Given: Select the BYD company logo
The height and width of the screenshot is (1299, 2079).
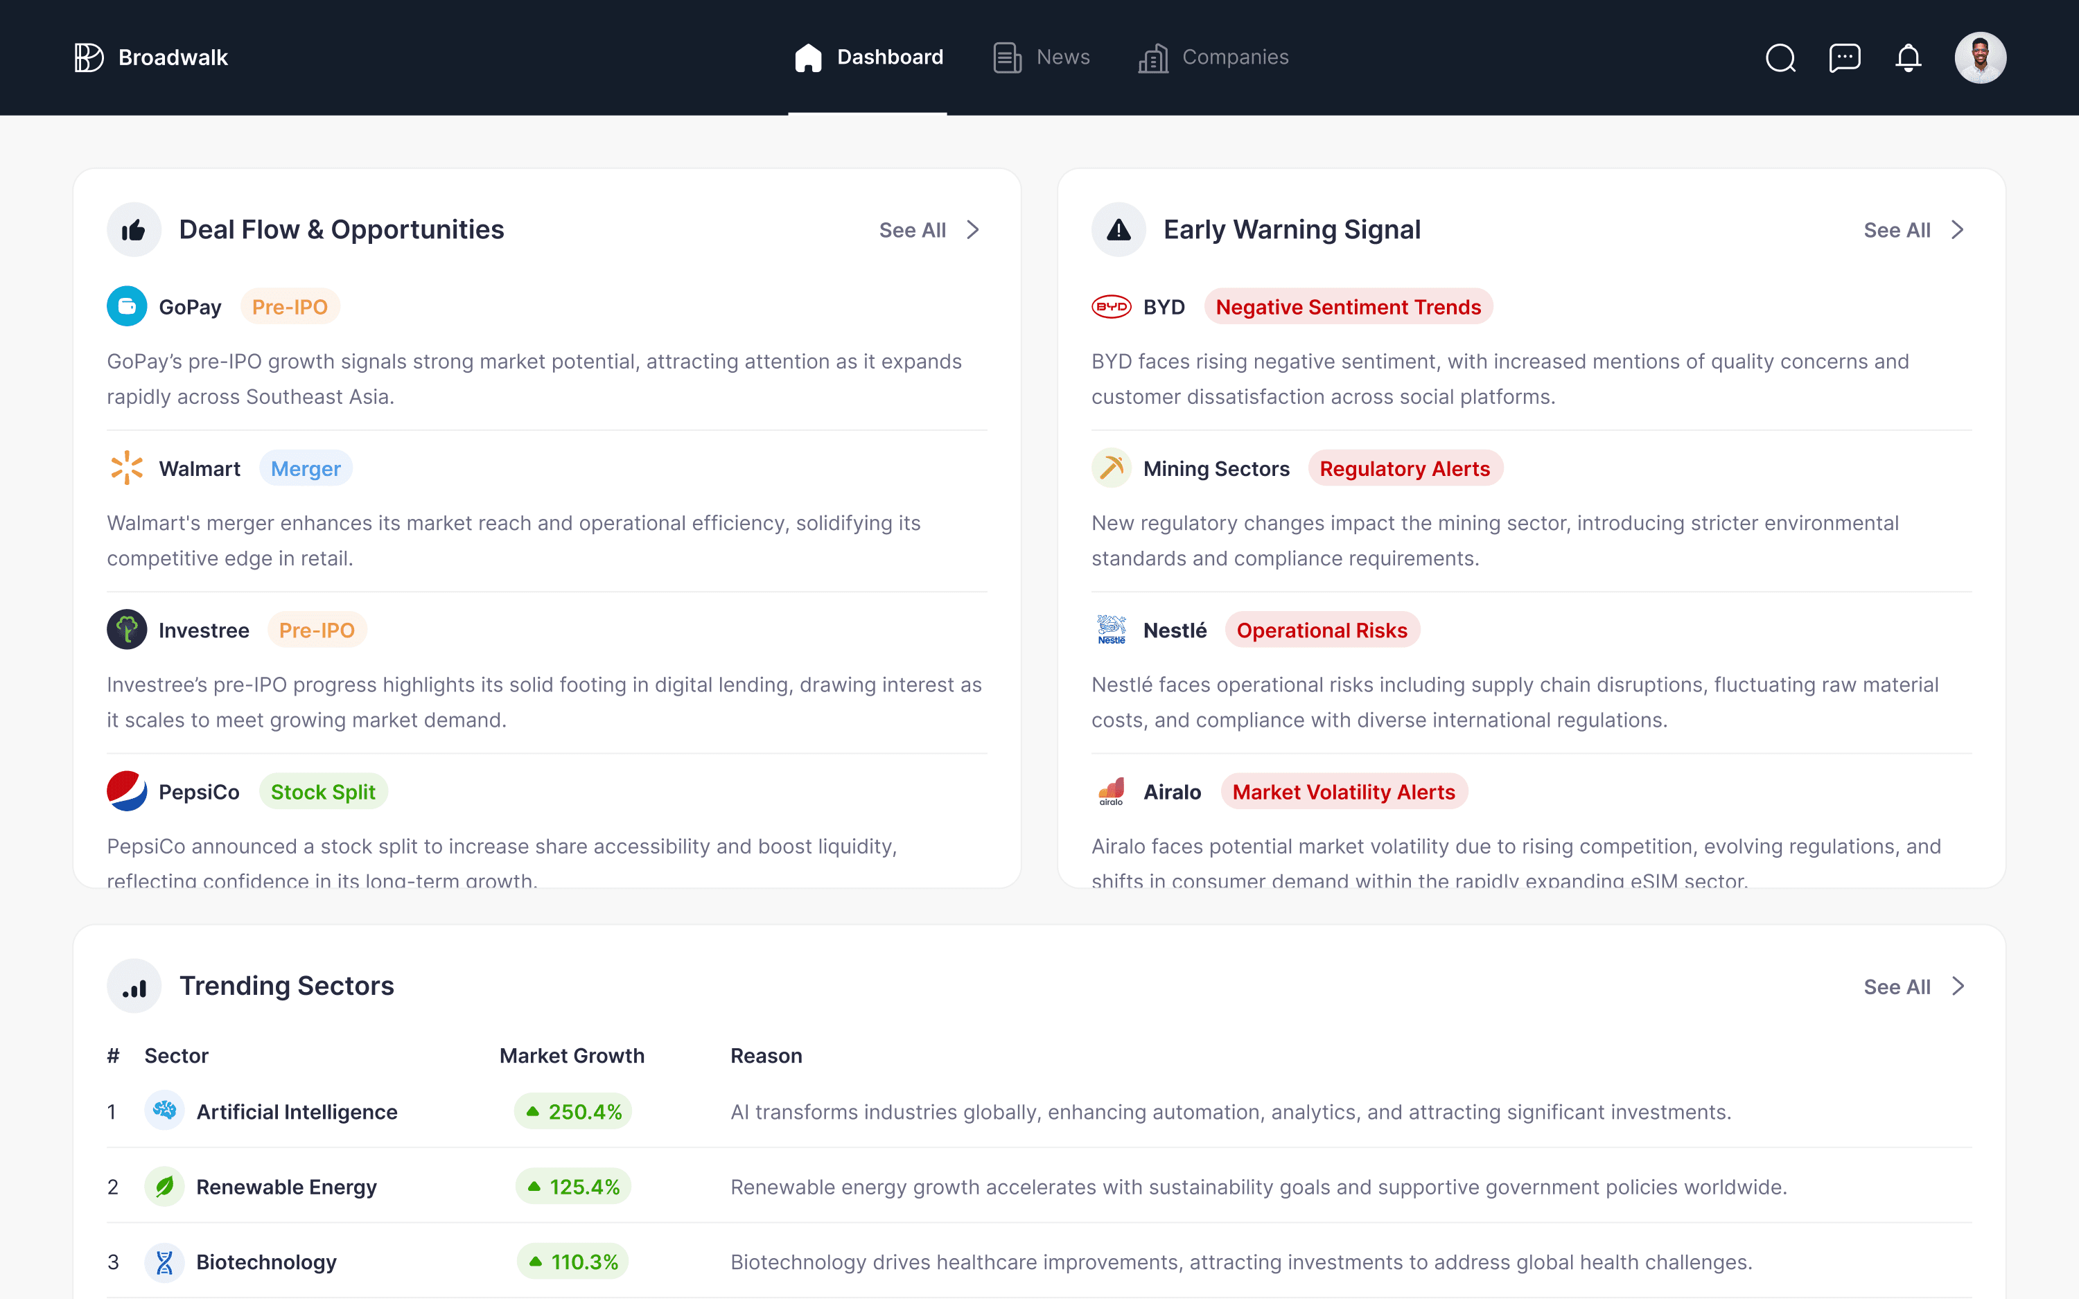Looking at the screenshot, I should pyautogui.click(x=1112, y=306).
